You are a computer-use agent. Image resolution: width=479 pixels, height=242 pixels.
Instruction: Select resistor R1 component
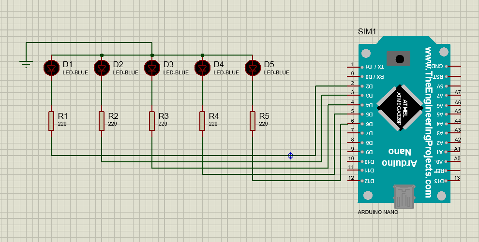51,121
